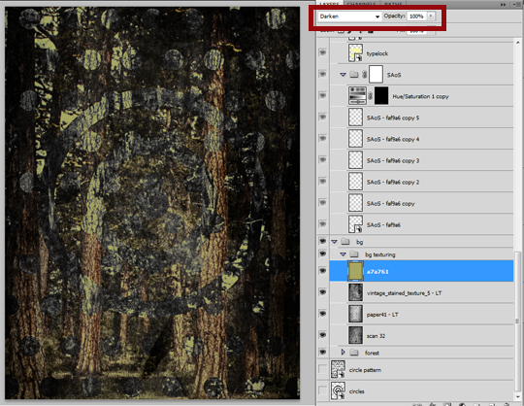Image resolution: width=524 pixels, height=406 pixels.
Task: Hide the SAoS - faf9a6 copy 3 layer
Action: click(x=322, y=160)
